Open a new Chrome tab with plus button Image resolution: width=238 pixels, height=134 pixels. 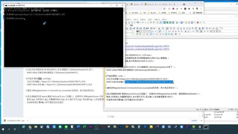(174, 4)
